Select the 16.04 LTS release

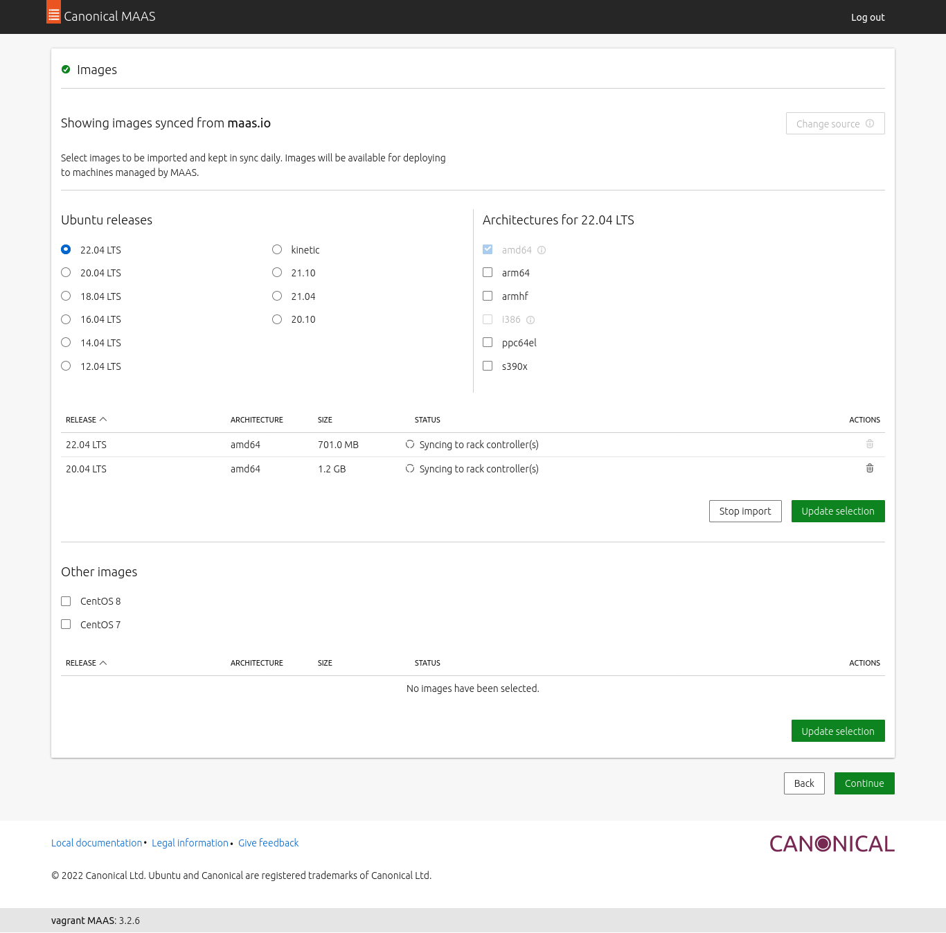pos(66,319)
